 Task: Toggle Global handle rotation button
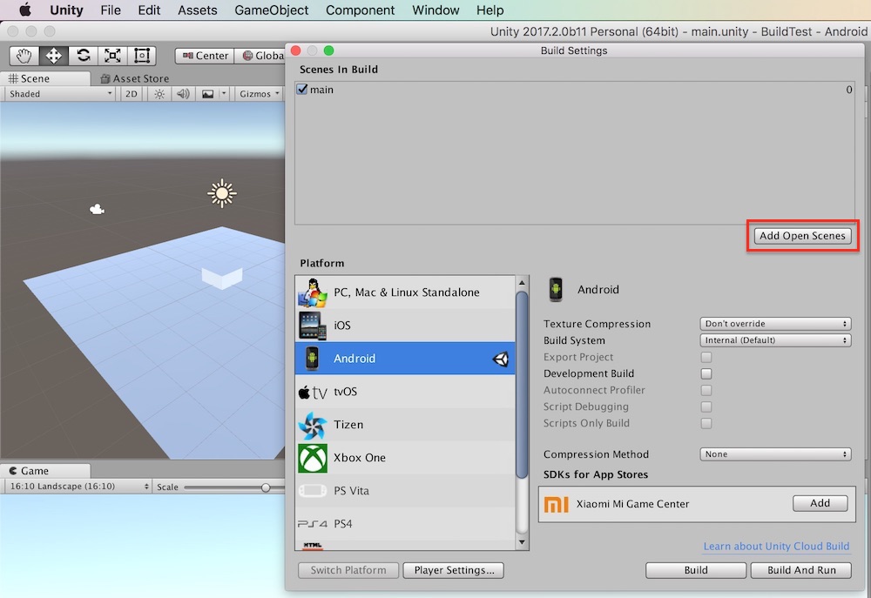pos(260,56)
